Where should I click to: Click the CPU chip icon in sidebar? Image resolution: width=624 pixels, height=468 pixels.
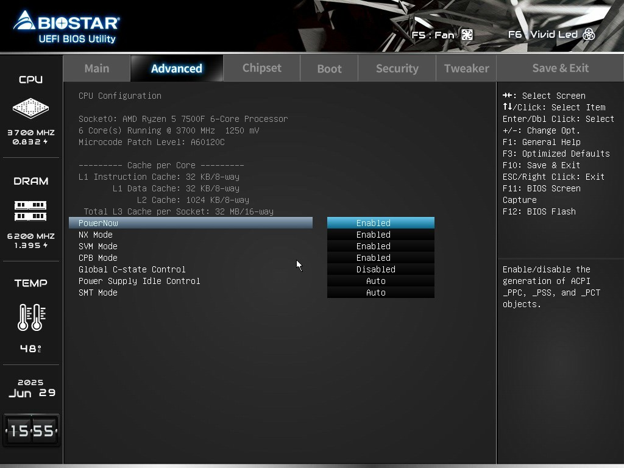point(30,108)
